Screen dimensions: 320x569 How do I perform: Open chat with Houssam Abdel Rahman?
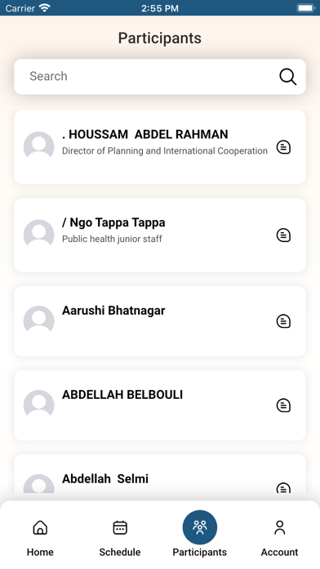point(283,147)
